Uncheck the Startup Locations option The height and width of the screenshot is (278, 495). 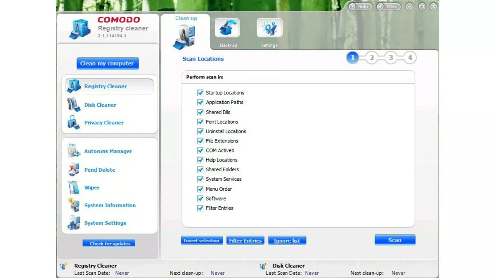200,93
